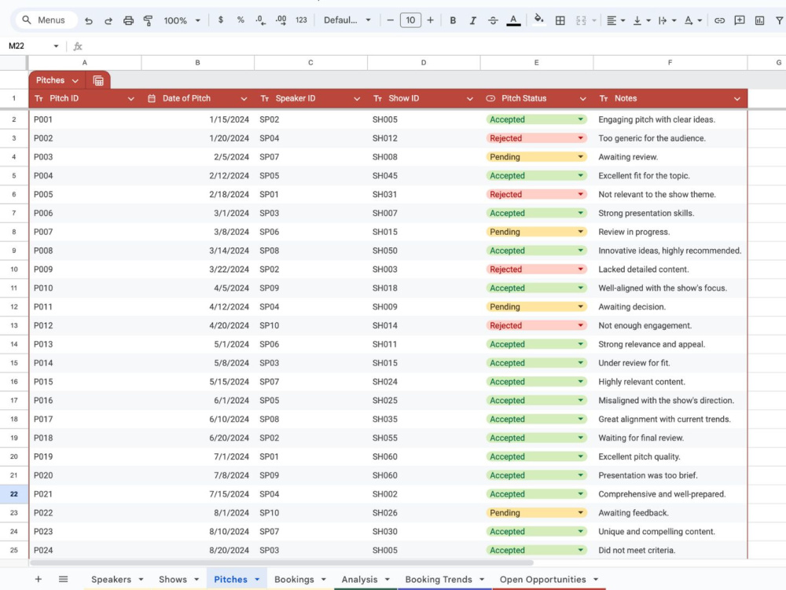Open text rotation options

coord(692,20)
